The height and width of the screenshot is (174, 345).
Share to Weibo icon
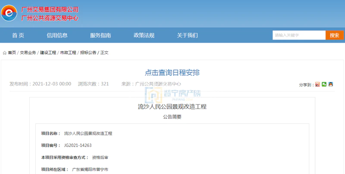(317, 84)
